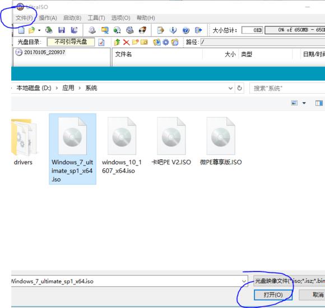Select the 微PE尊享版.ISO file
The image size is (325, 308).
[x=221, y=141]
